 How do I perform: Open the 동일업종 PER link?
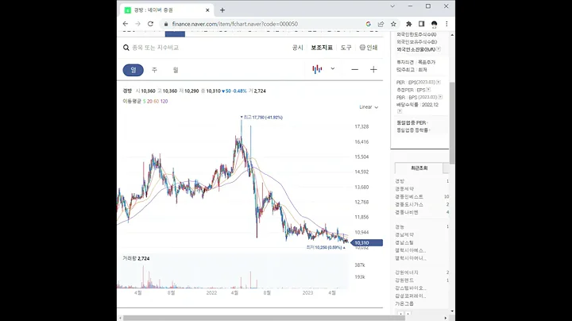click(x=412, y=122)
